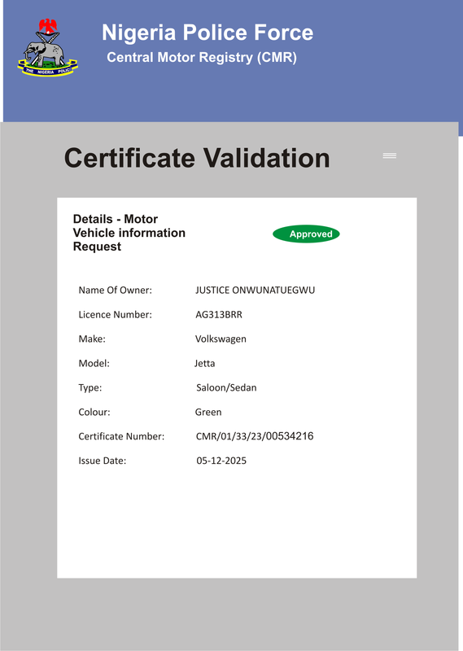This screenshot has width=463, height=651.
Task: Click the Central Motor Registry (CMR) subtitle
Action: [202, 57]
